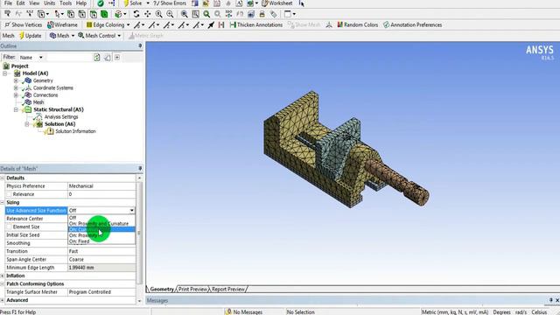This screenshot has width=560, height=315.
Task: Click the green checkmark icon beside Help
Action: click(x=101, y=3)
